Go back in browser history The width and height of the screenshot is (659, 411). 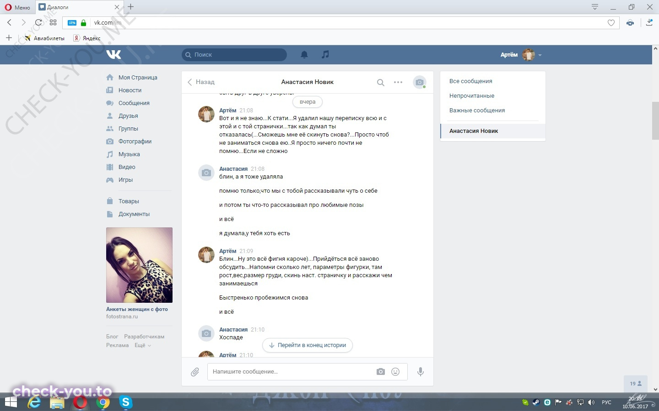coord(10,22)
